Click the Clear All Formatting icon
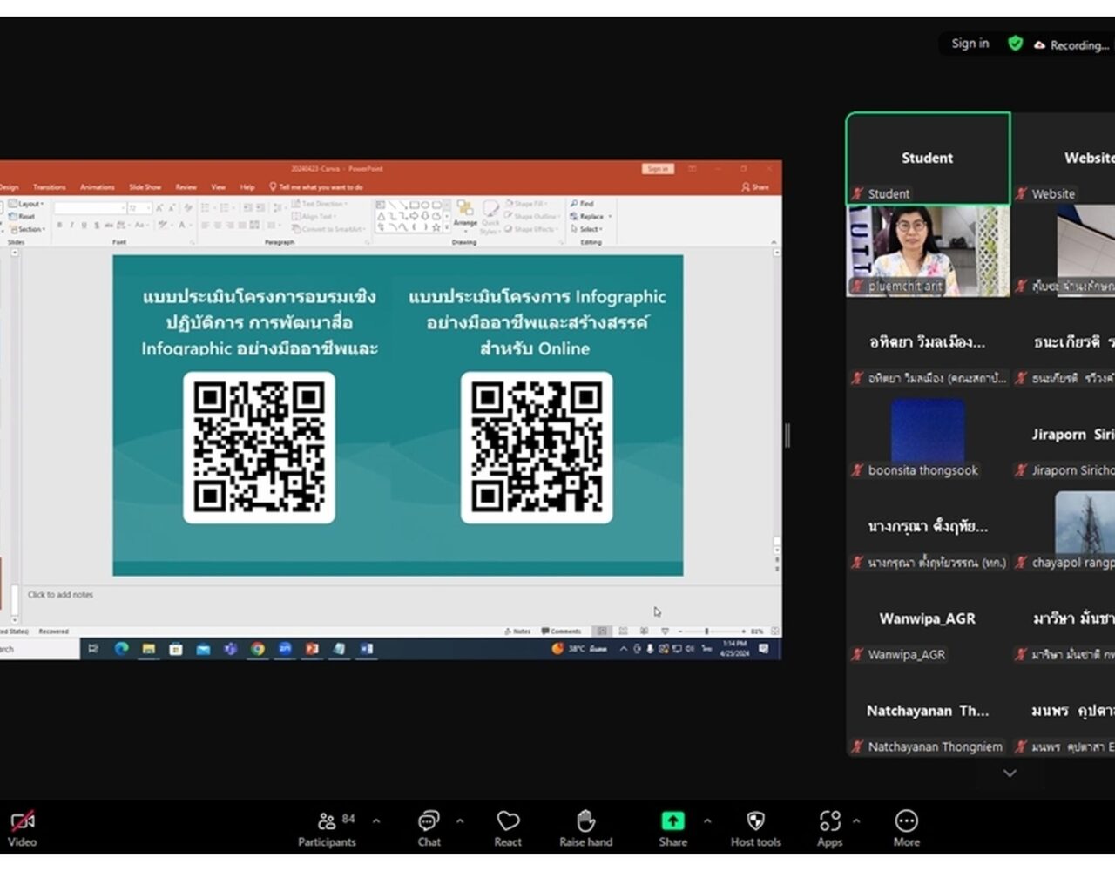 [x=187, y=208]
